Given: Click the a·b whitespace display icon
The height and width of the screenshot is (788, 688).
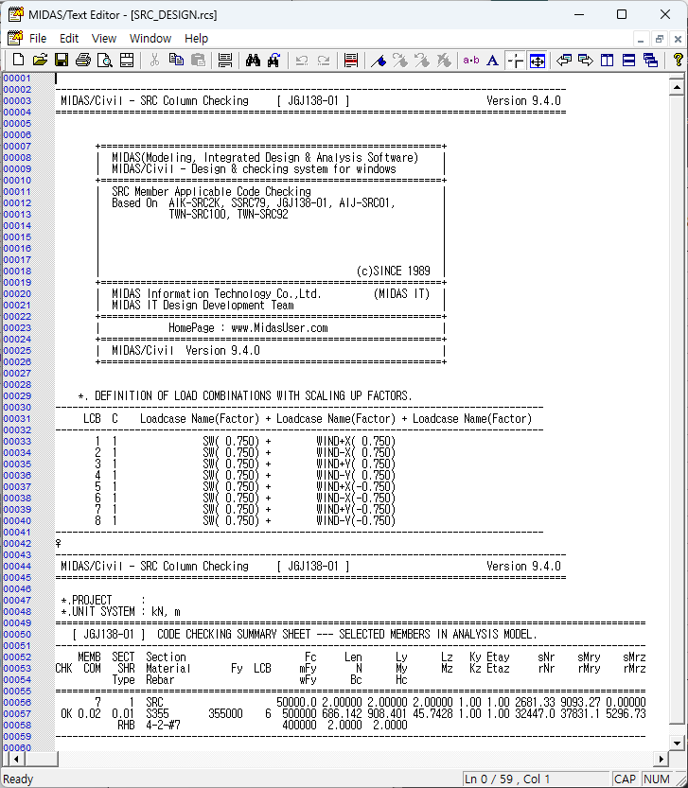Looking at the screenshot, I should point(470,61).
